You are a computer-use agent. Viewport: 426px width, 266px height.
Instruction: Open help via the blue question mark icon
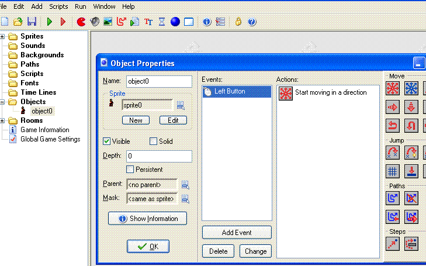252,22
